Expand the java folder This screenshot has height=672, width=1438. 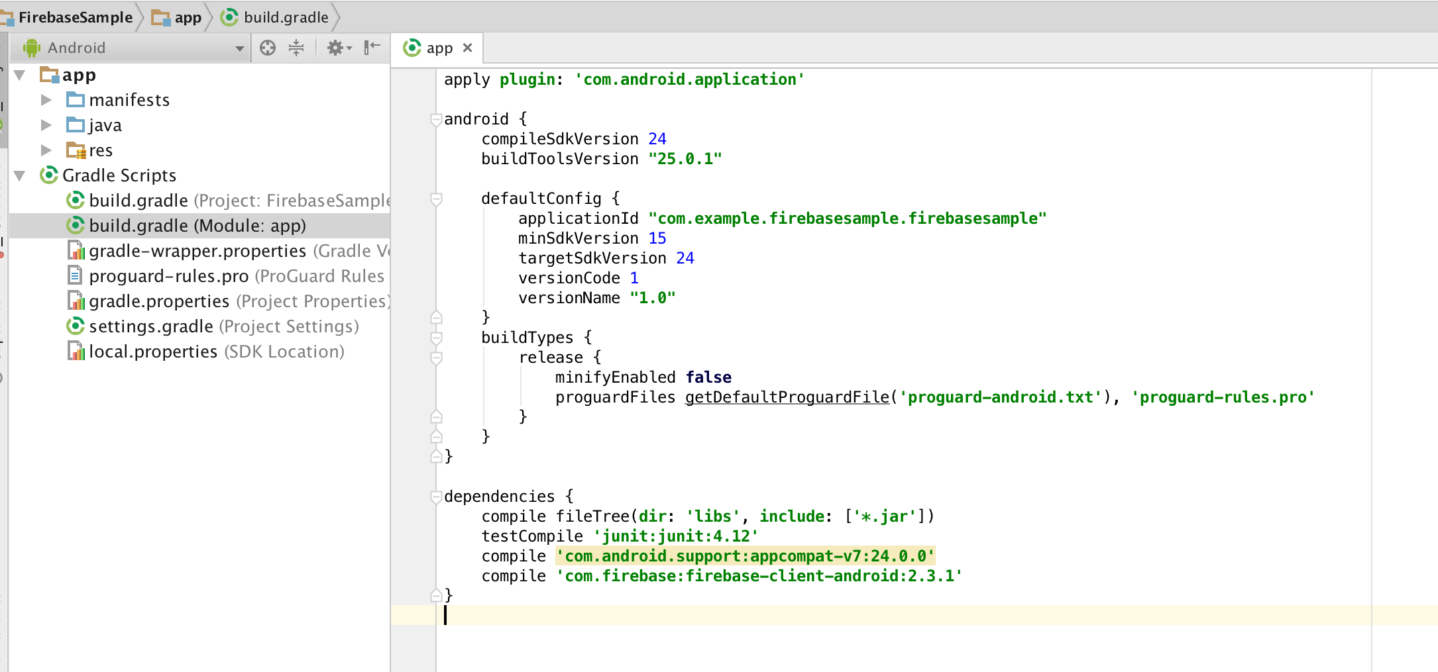[46, 124]
